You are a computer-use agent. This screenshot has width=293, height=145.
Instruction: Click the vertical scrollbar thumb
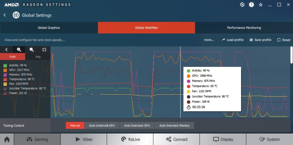(x=292, y=55)
